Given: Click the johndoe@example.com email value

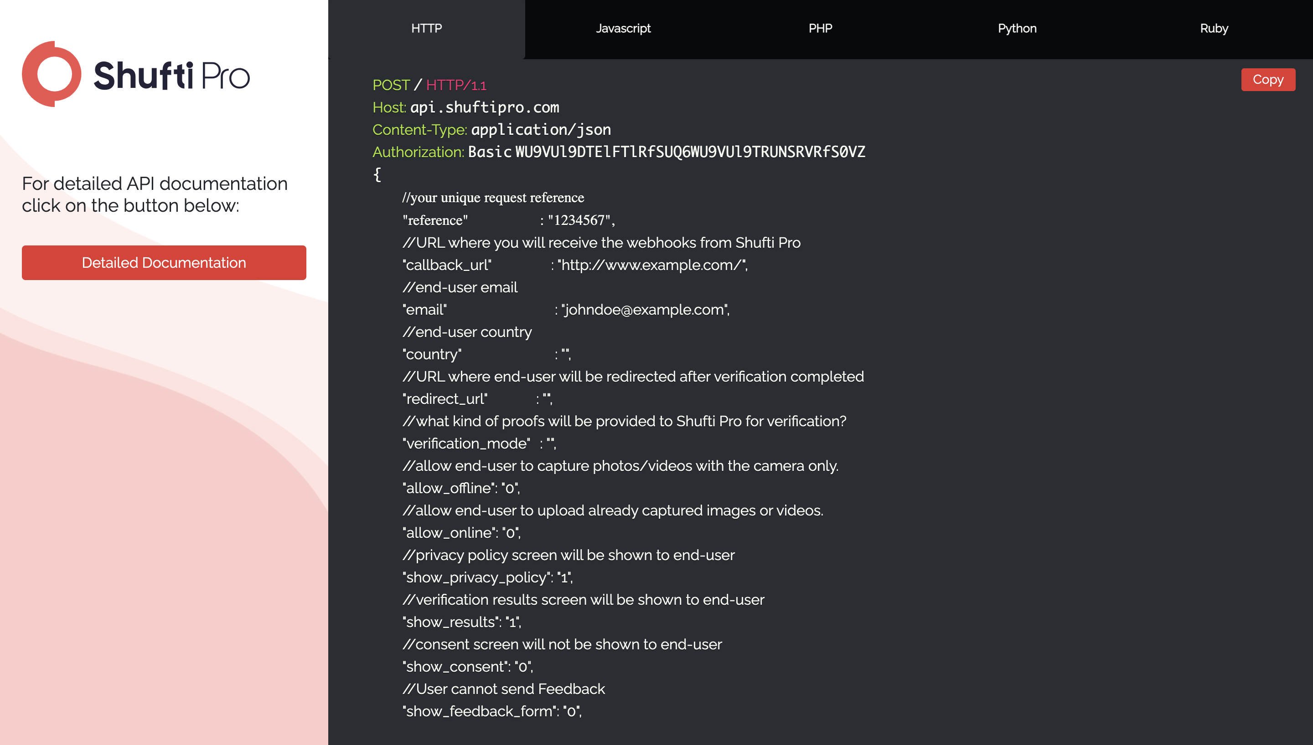Looking at the screenshot, I should click(645, 310).
